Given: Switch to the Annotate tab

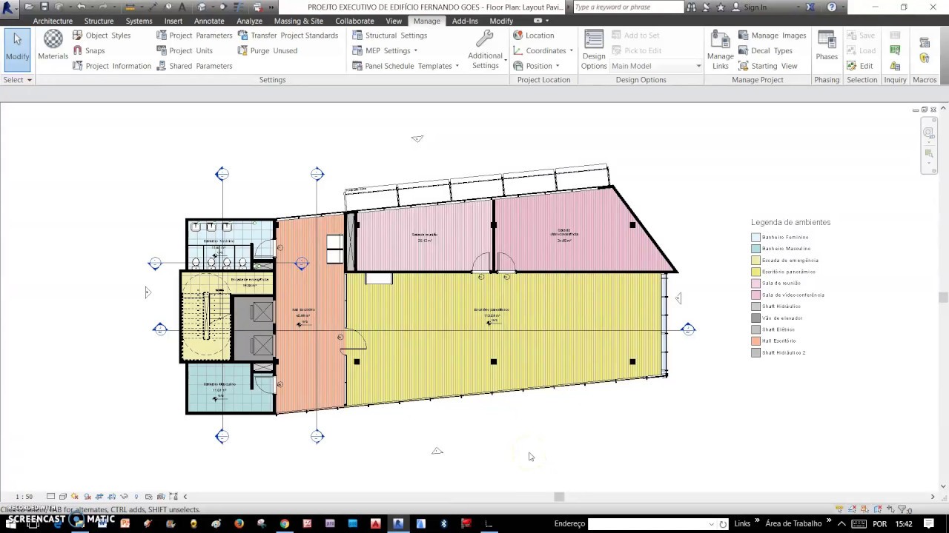Looking at the screenshot, I should [209, 21].
